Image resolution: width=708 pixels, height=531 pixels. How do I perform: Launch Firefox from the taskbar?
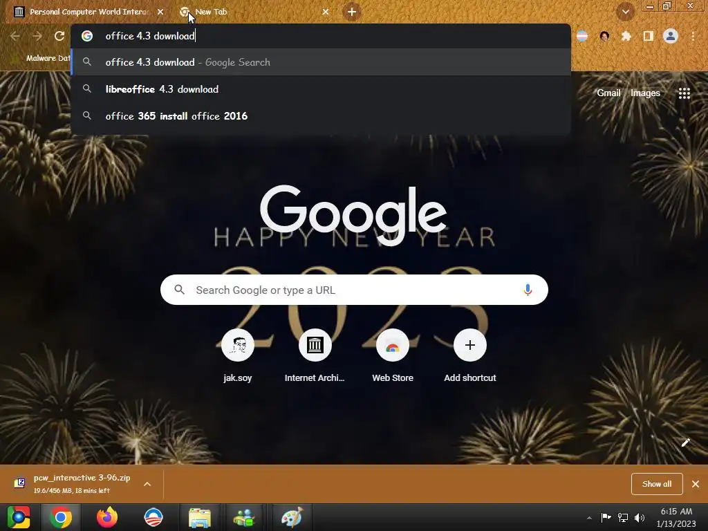[107, 517]
